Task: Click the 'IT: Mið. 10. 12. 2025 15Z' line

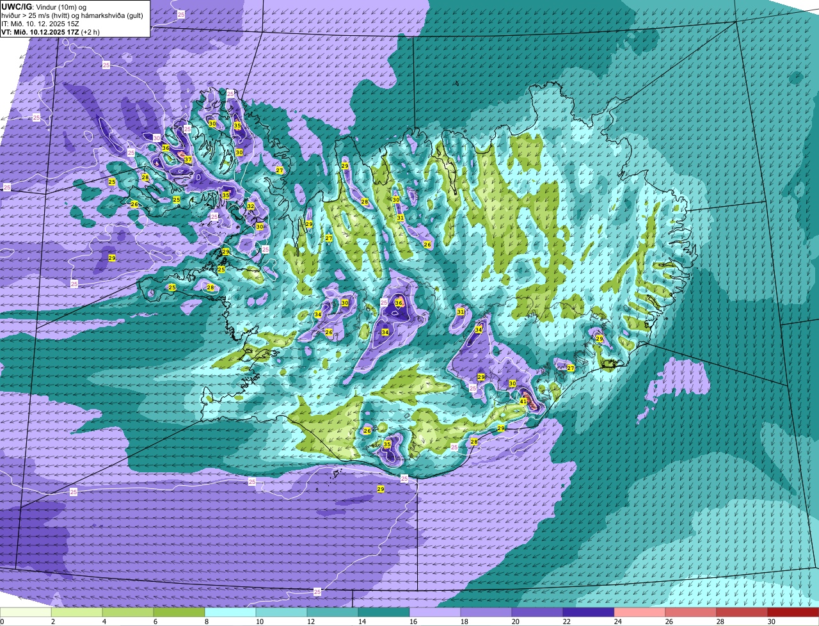Action: click(40, 23)
